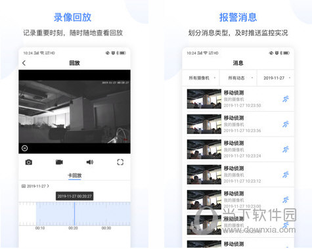Screen dimensions: 312x249
Task: Mute the speaker sound icon
Action: point(90,162)
